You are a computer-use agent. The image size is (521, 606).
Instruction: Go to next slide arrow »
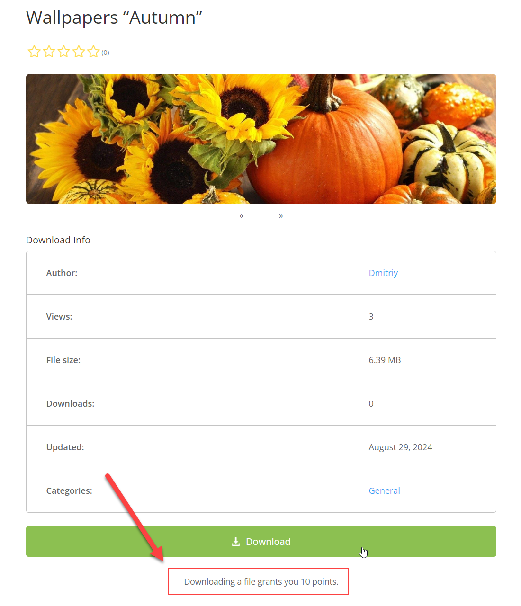point(281,216)
